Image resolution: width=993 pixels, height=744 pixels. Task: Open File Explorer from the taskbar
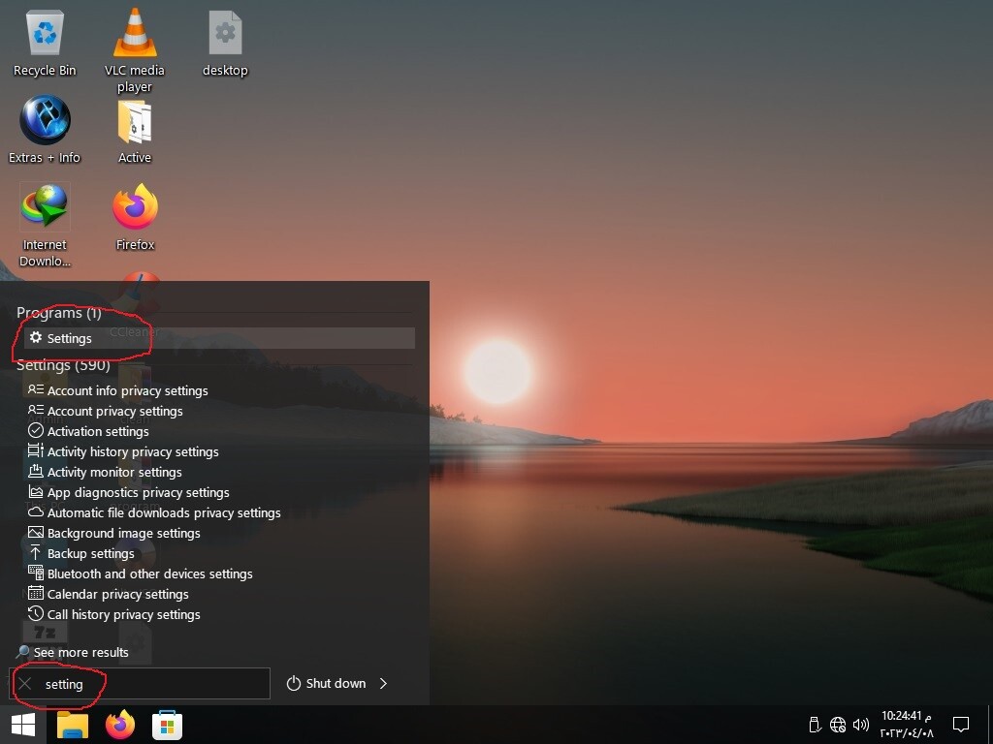click(x=72, y=725)
